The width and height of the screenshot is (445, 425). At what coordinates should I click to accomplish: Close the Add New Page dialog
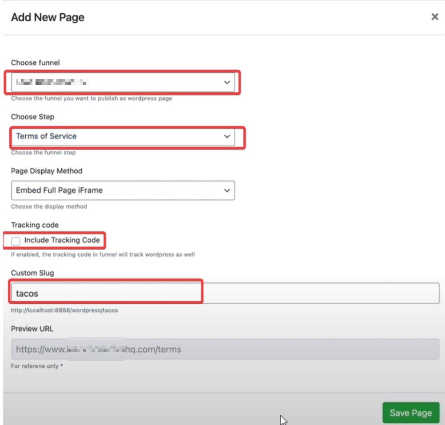435,17
